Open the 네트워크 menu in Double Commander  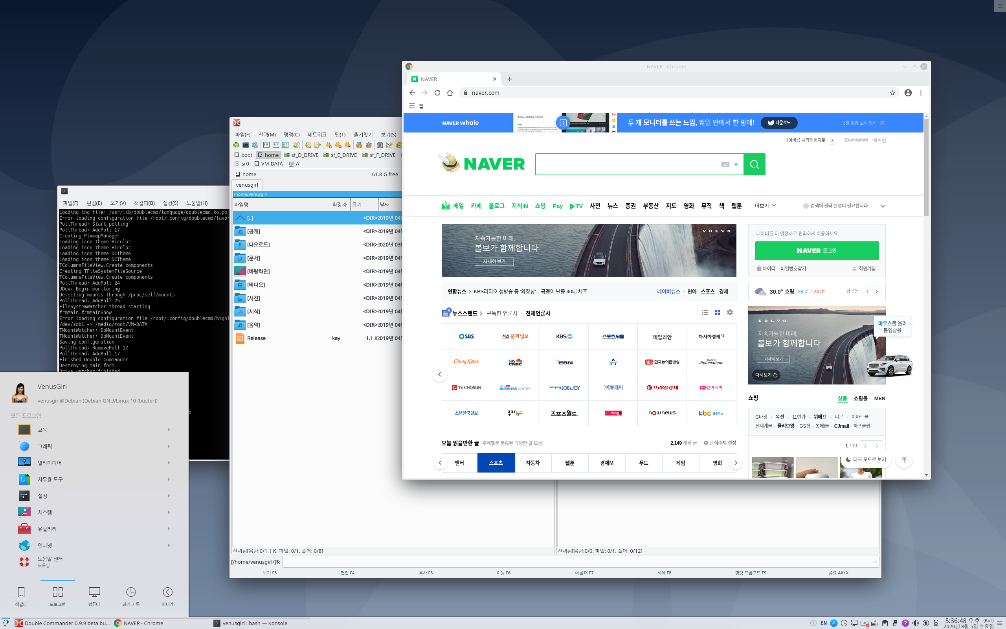pyautogui.click(x=317, y=134)
